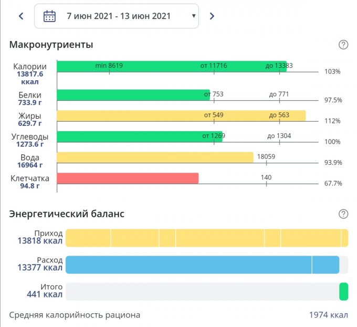Click the red Клетчатка bar
The width and height of the screenshot is (357, 327).
[x=127, y=178]
